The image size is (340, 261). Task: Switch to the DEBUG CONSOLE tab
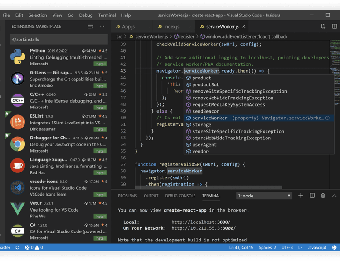(x=180, y=196)
